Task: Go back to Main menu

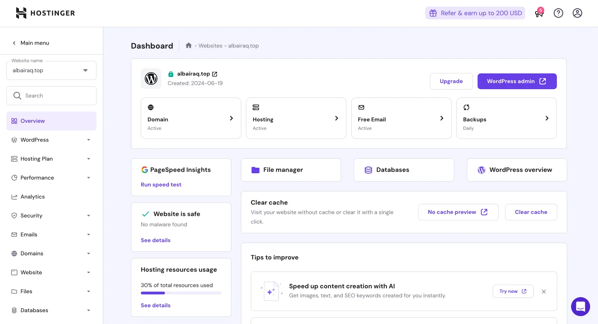Action: [x=31, y=43]
